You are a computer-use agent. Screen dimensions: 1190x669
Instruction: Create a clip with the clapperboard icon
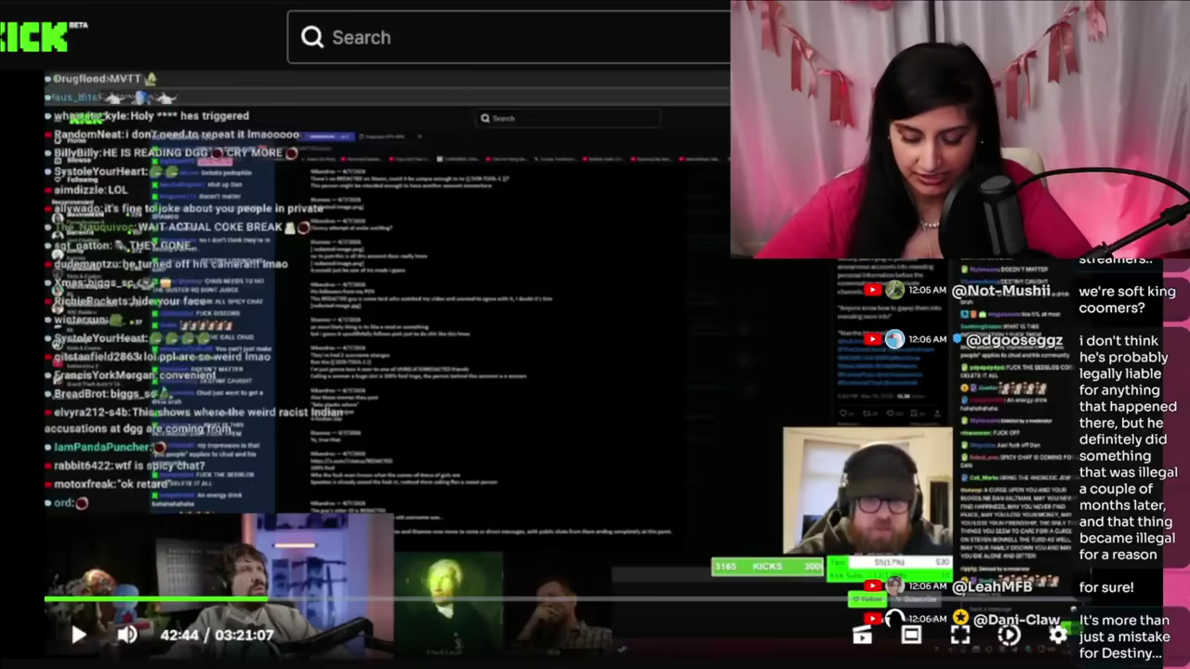point(863,635)
